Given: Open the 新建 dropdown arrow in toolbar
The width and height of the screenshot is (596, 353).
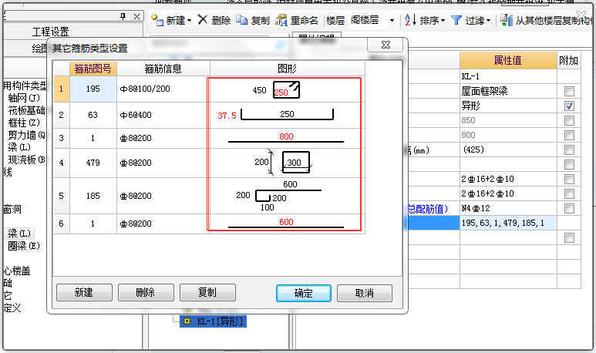Looking at the screenshot, I should [x=189, y=21].
